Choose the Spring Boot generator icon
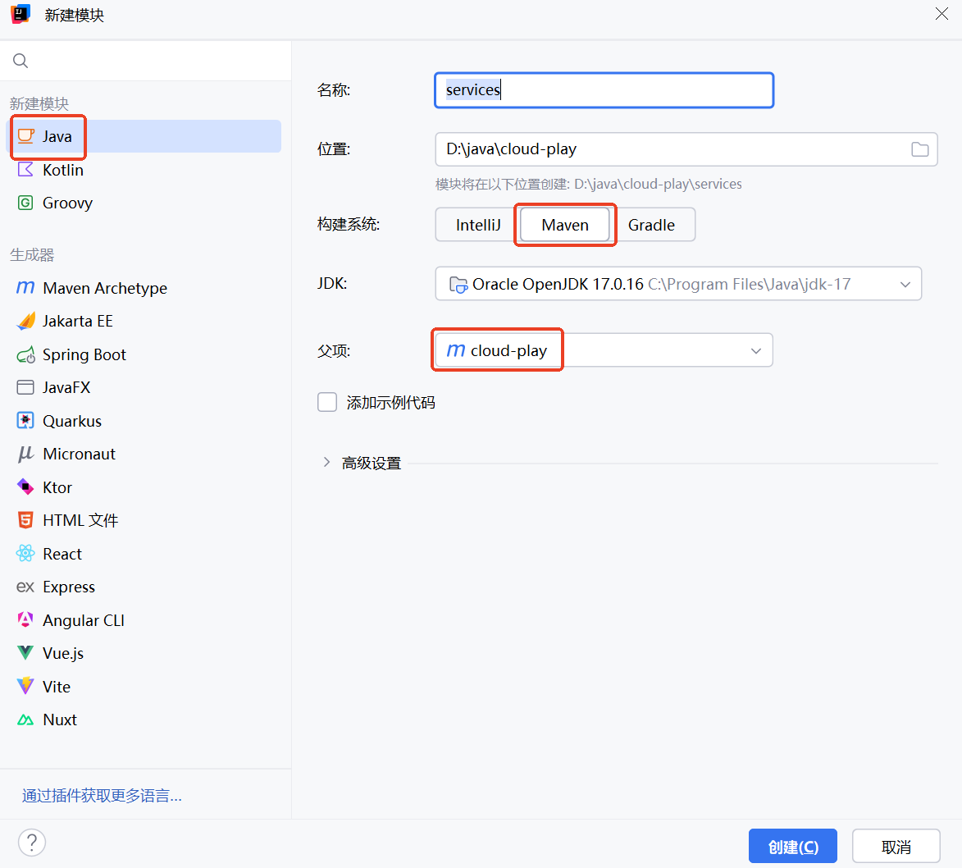Image resolution: width=962 pixels, height=868 pixels. pyautogui.click(x=25, y=354)
